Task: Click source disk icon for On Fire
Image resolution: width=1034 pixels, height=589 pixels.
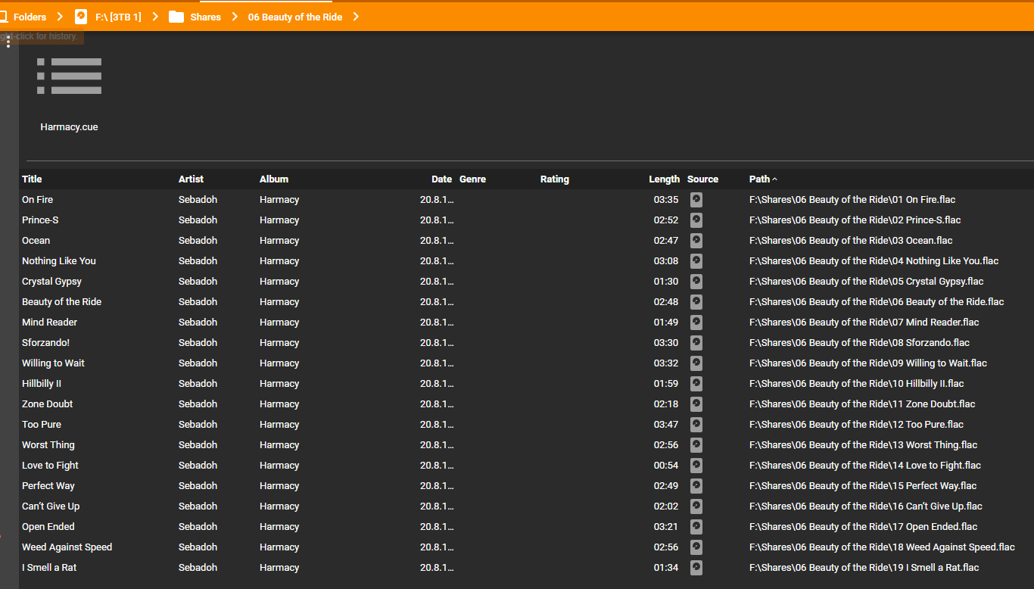Action: (x=696, y=200)
